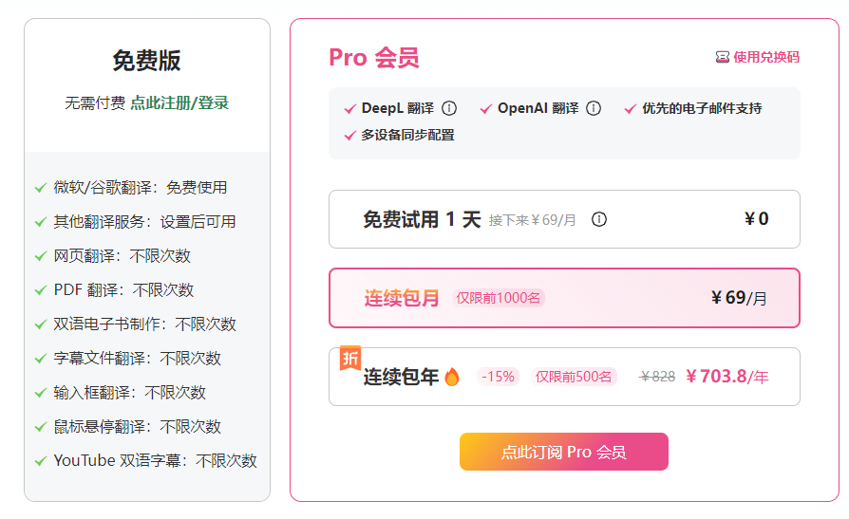Click 点此订阅 Pro 会员 button
Viewport: 849px width, 519px height.
click(564, 452)
